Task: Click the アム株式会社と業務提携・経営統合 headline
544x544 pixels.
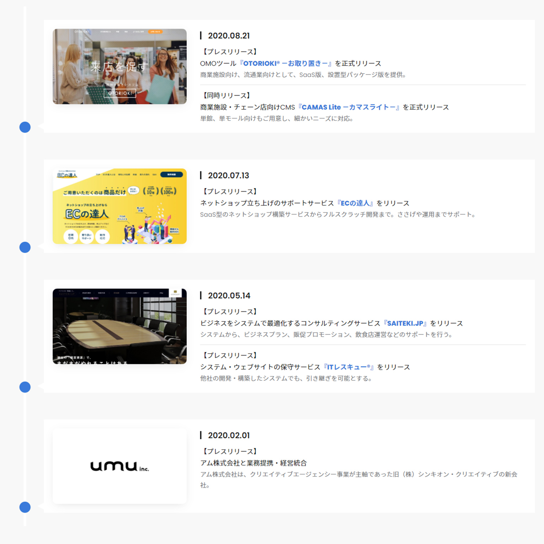Action: coord(254,463)
